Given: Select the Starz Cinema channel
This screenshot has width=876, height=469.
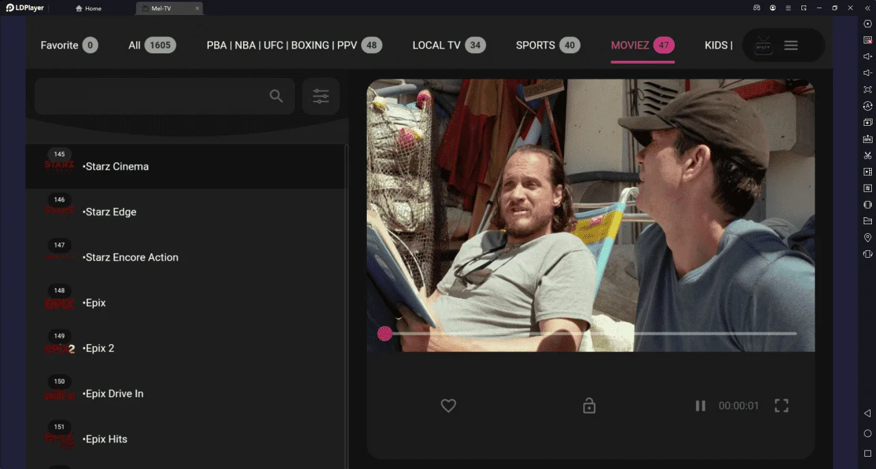Looking at the screenshot, I should [186, 166].
